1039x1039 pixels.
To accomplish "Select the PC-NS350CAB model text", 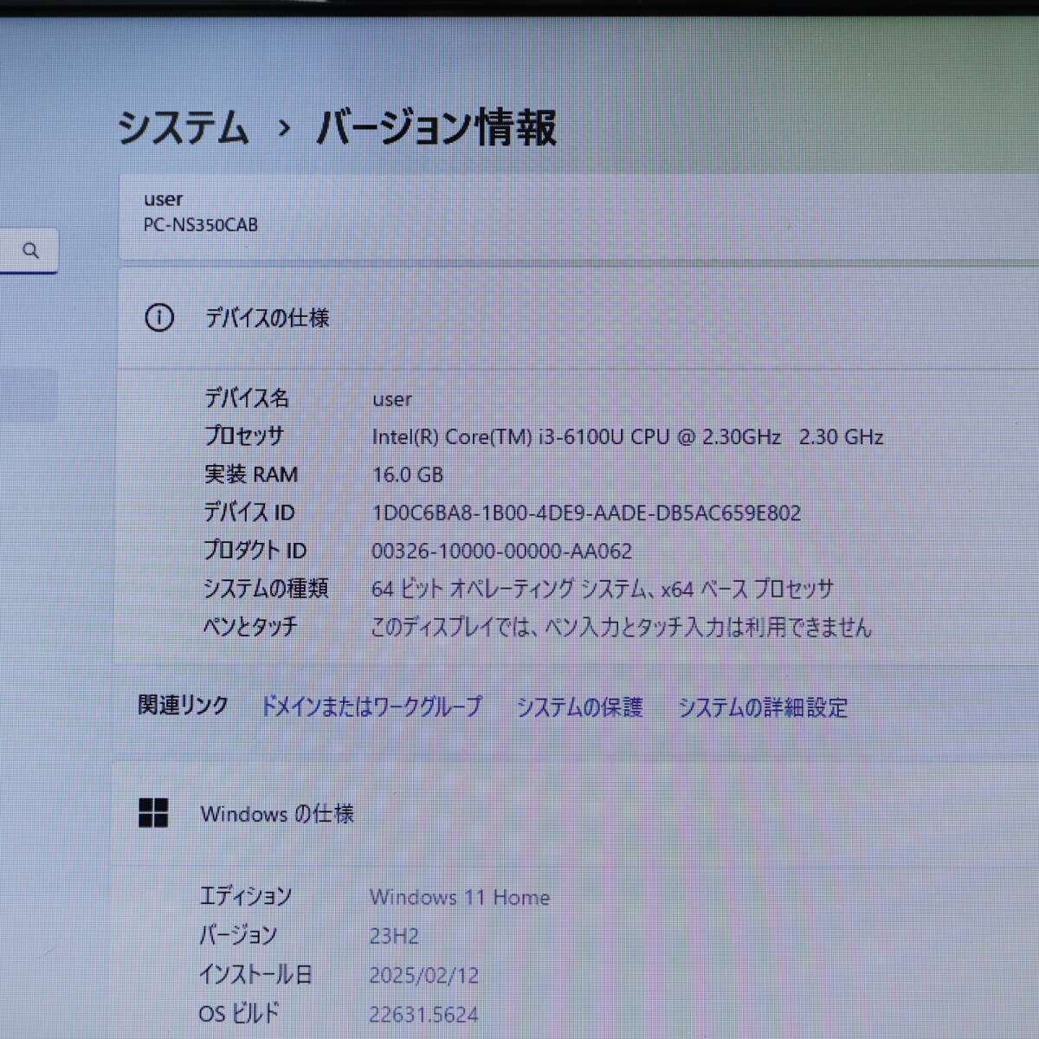I will pos(201,225).
